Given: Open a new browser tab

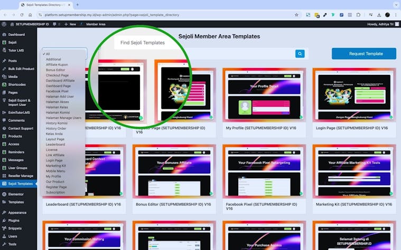Looking at the screenshot, I should (x=77, y=5).
